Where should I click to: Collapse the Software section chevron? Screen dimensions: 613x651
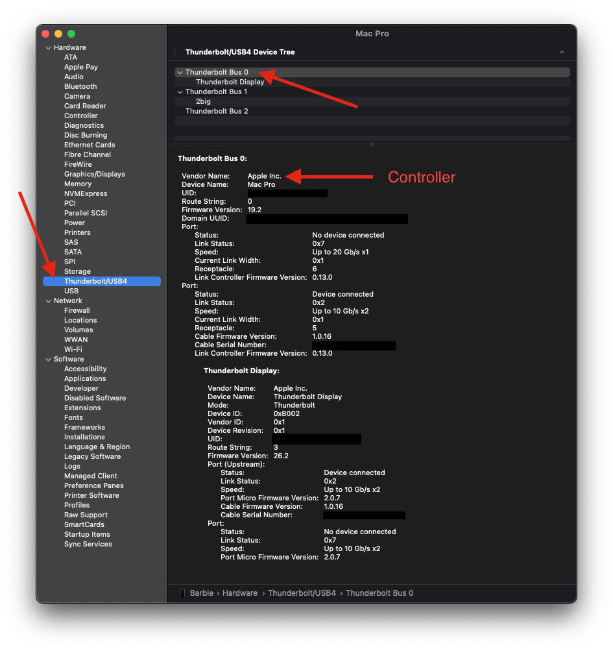49,360
